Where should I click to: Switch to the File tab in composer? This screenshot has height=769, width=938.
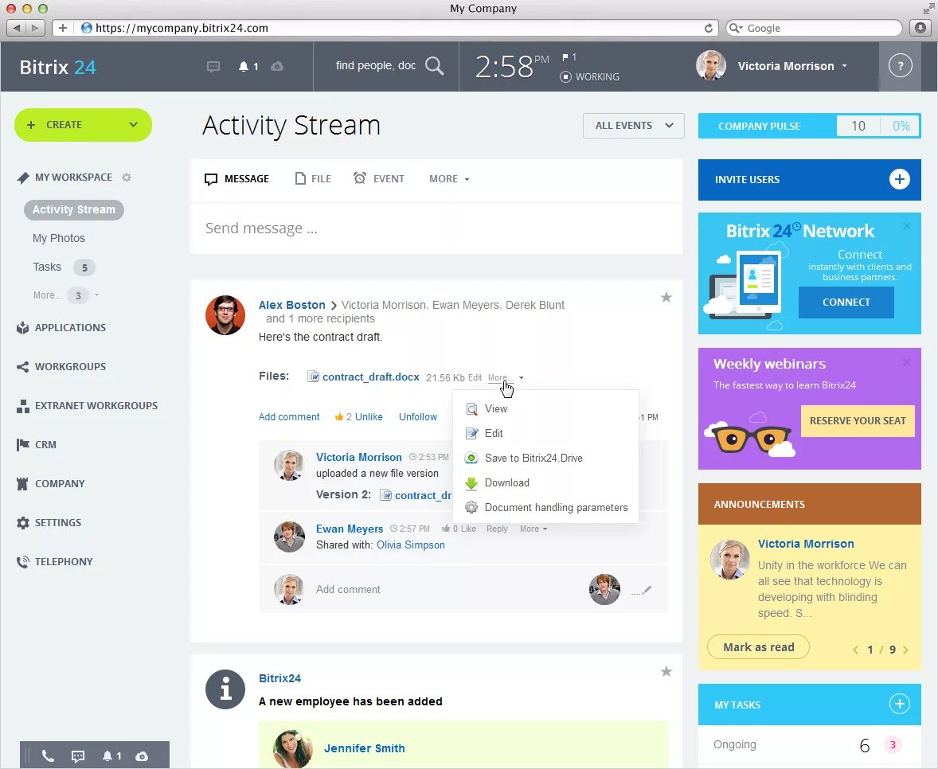(313, 179)
